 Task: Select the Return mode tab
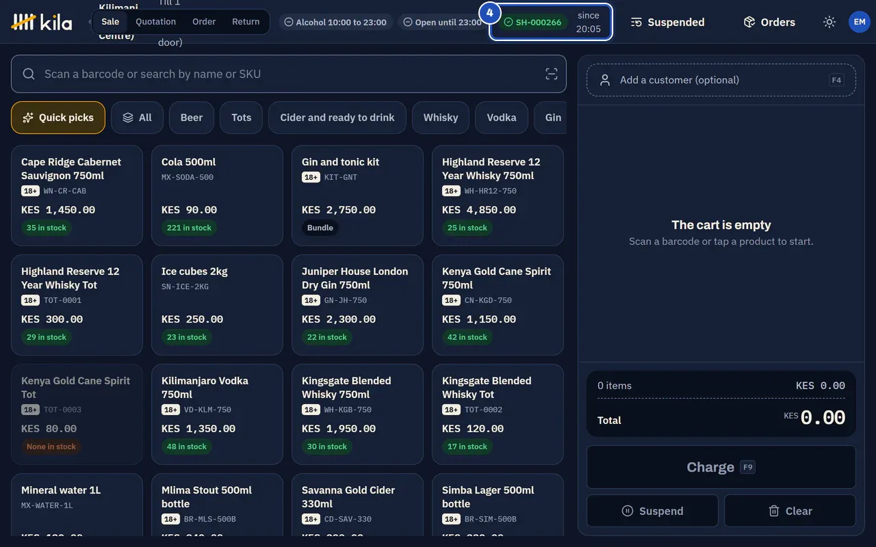[246, 22]
